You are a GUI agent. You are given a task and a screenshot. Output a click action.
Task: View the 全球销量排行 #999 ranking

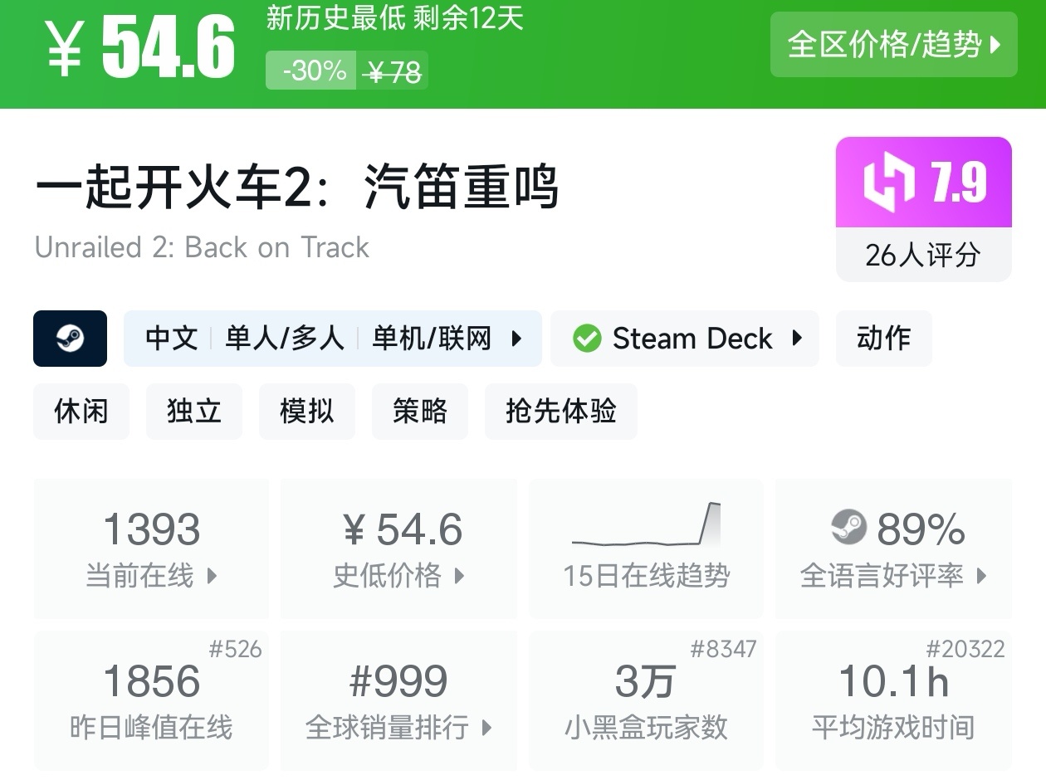coord(398,700)
